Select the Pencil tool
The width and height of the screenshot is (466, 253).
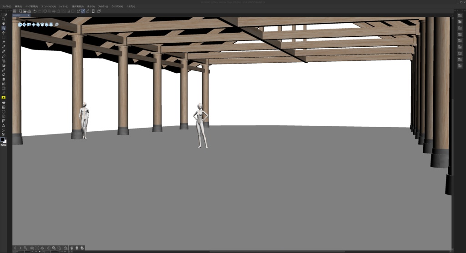point(4,56)
